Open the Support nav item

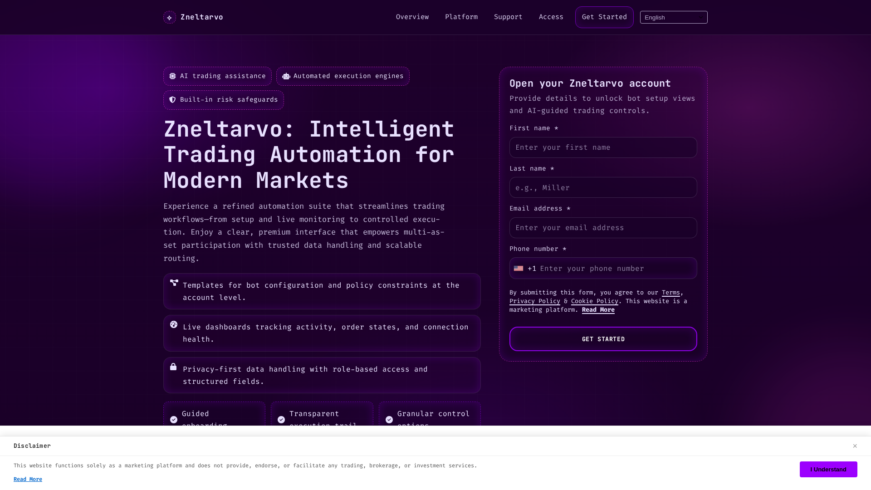(508, 17)
